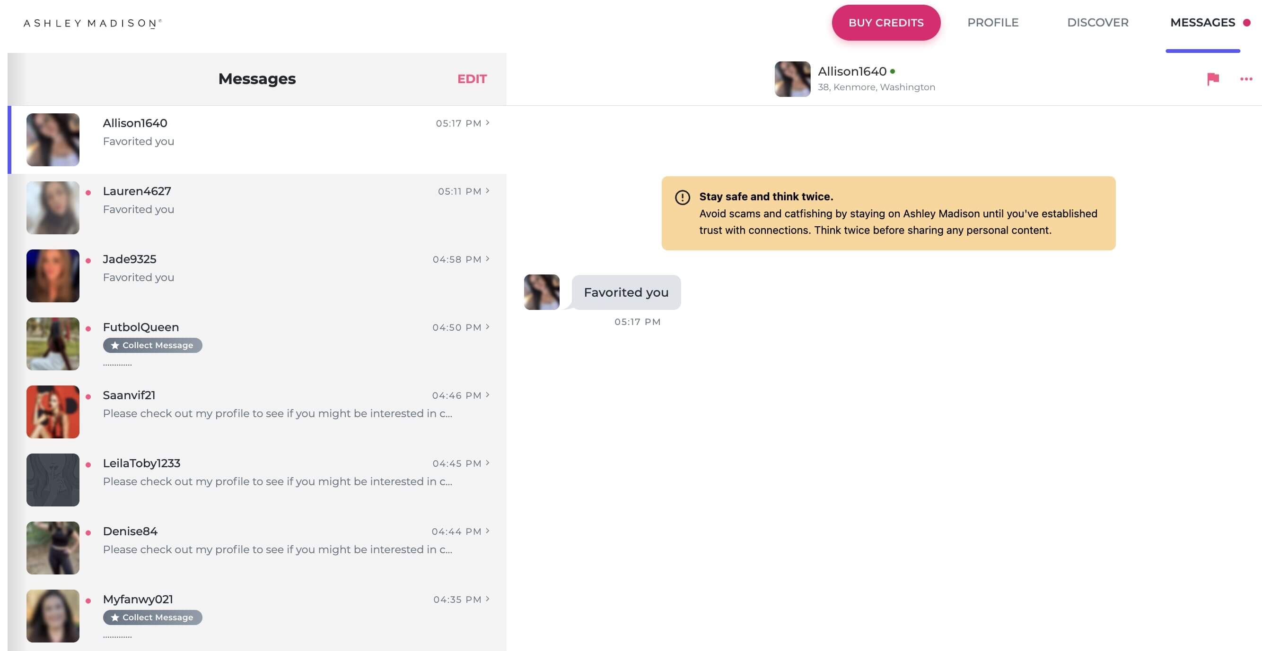The height and width of the screenshot is (651, 1262).
Task: Click the Ashley Madison logo
Action: [x=92, y=23]
